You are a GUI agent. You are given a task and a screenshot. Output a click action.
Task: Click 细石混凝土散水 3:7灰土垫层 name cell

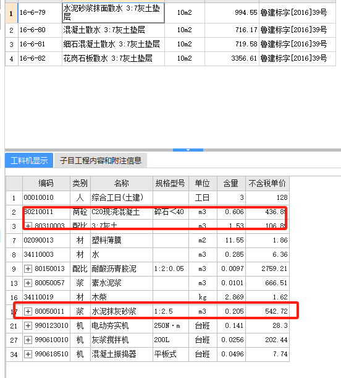tap(113, 45)
